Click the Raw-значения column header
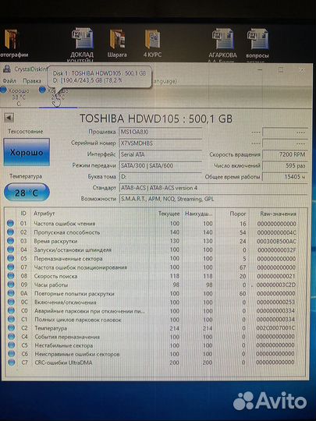 pos(278,214)
